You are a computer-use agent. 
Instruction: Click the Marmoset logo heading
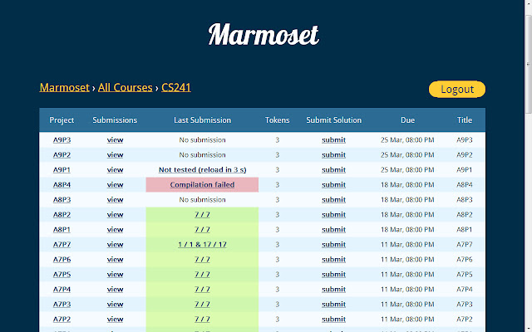click(x=264, y=35)
